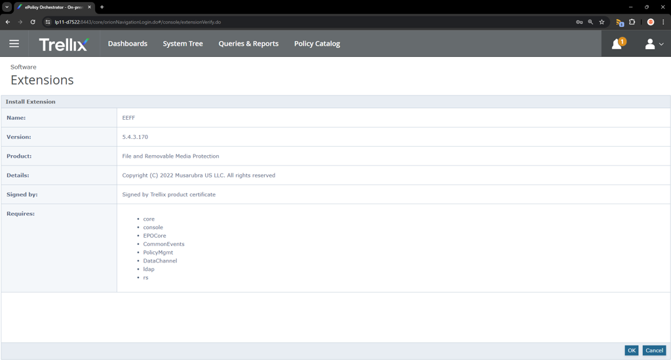Open the Trellix hamburger main menu
Screen dimensions: 671x360
pyautogui.click(x=14, y=44)
